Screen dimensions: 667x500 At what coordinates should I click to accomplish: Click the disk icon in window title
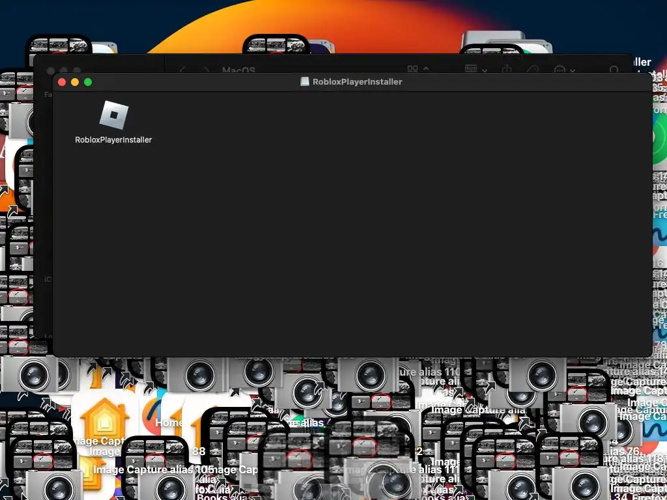pos(305,81)
